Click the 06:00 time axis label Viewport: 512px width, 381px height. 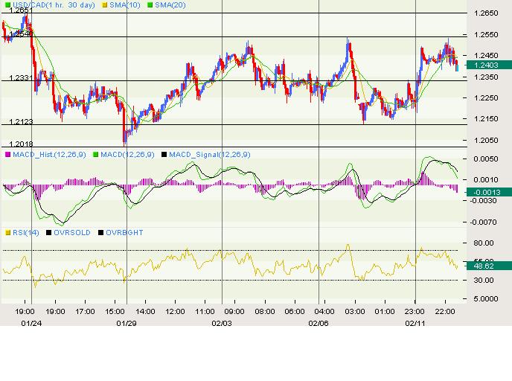[295, 312]
